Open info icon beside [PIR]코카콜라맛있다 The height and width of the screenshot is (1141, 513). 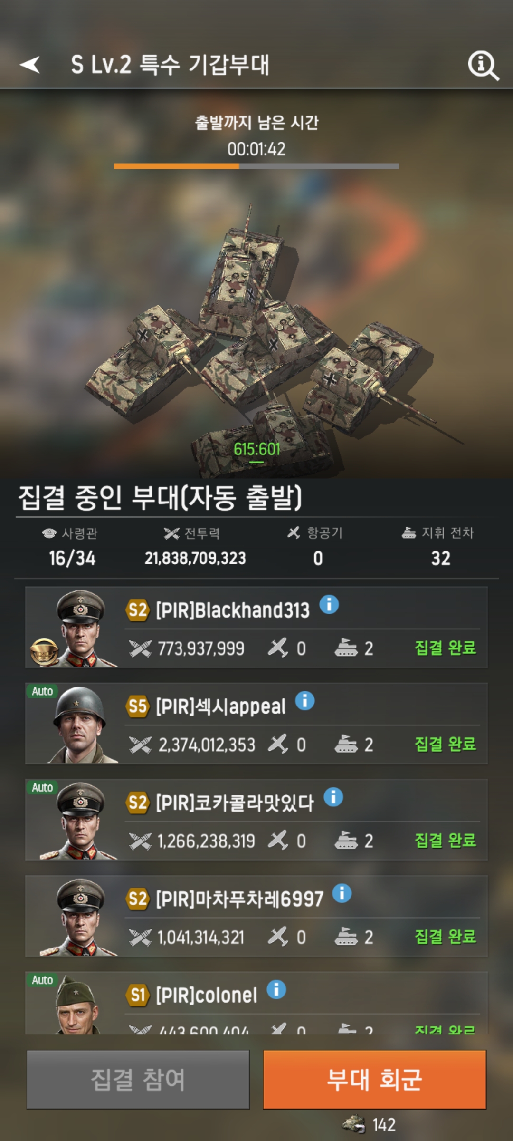pos(333,797)
